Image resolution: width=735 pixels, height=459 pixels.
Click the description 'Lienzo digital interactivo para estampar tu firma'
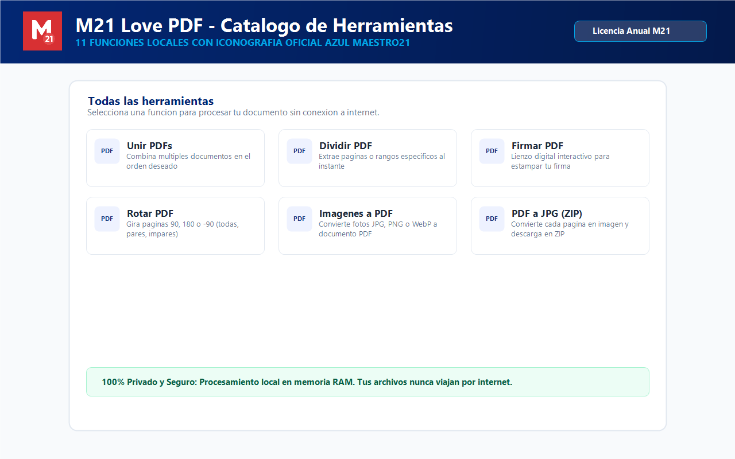(x=560, y=161)
